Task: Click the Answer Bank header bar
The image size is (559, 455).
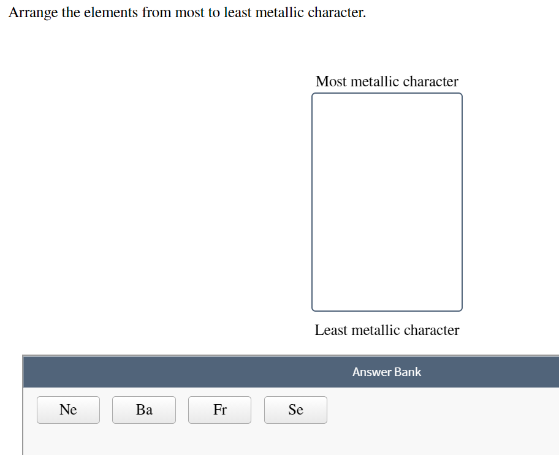Action: pyautogui.click(x=387, y=372)
